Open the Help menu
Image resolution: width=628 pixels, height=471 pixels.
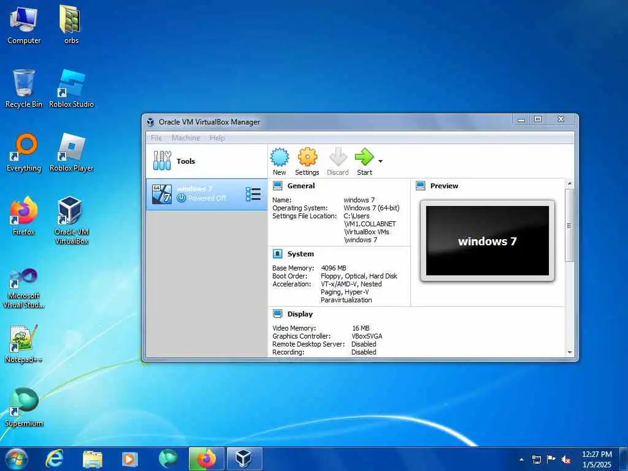click(x=217, y=138)
